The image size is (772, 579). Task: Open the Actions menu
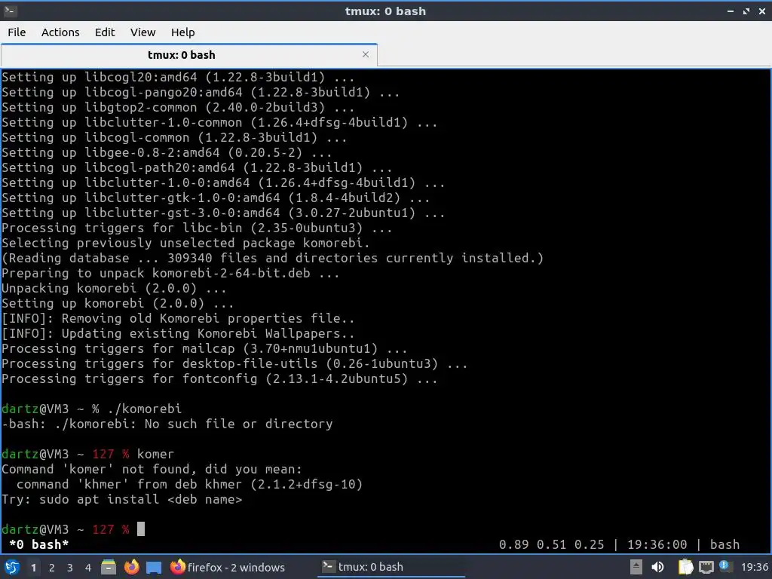pyautogui.click(x=60, y=32)
